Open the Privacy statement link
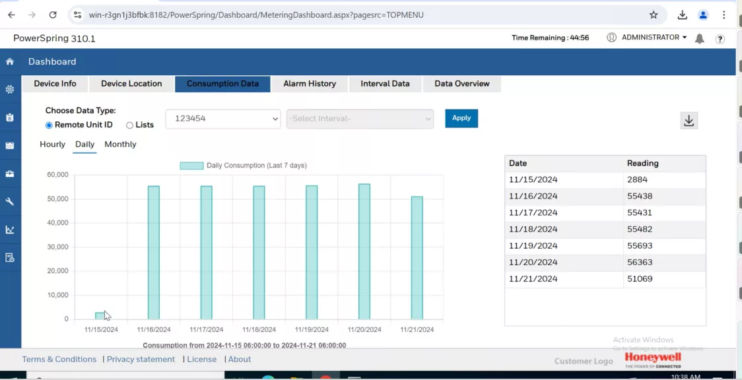The height and width of the screenshot is (380, 742). tap(141, 360)
